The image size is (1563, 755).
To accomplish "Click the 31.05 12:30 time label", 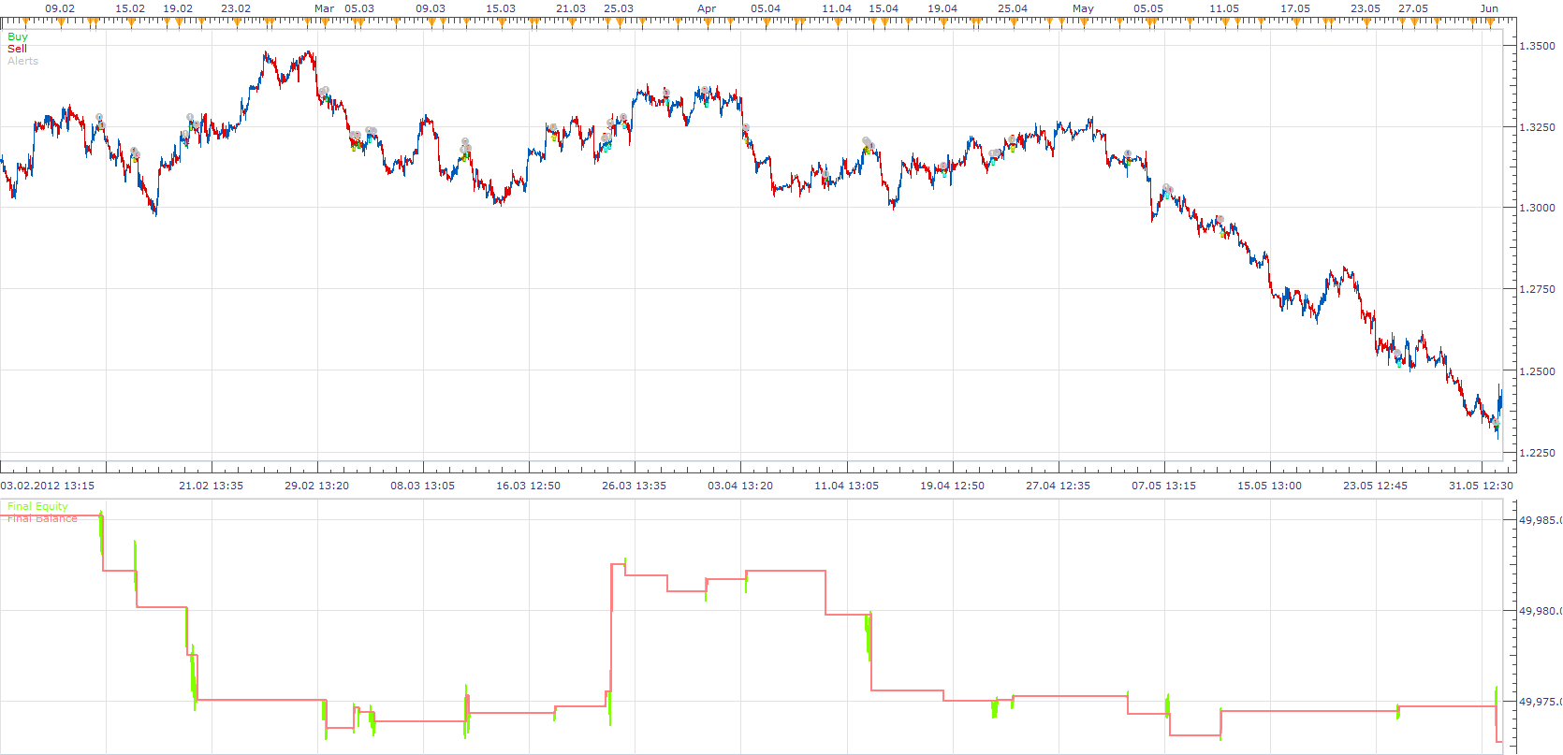I will click(1482, 486).
